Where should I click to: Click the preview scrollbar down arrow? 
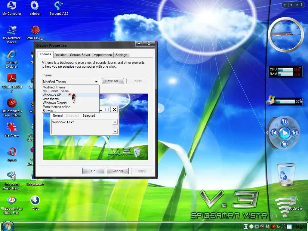coord(115,131)
